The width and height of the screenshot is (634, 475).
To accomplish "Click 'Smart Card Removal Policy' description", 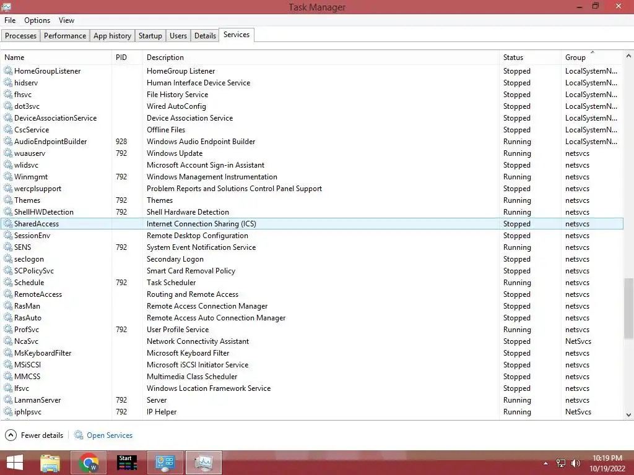I will point(191,271).
